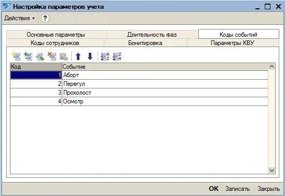Switch to the Основные параметры tab

click(56, 35)
